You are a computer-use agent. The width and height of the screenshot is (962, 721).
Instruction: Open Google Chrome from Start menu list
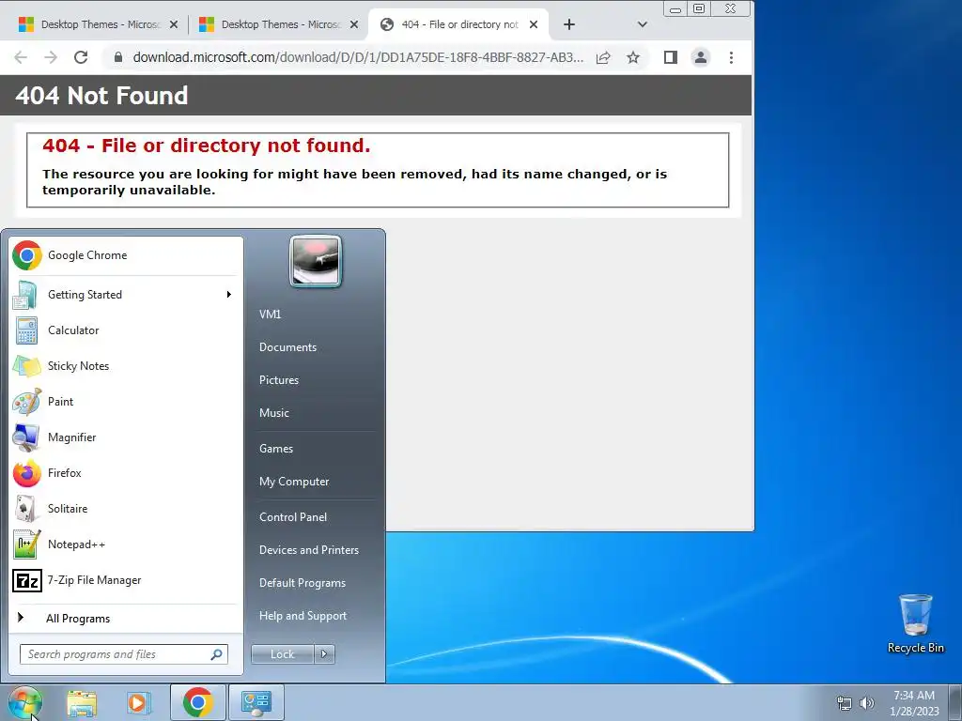pos(126,255)
